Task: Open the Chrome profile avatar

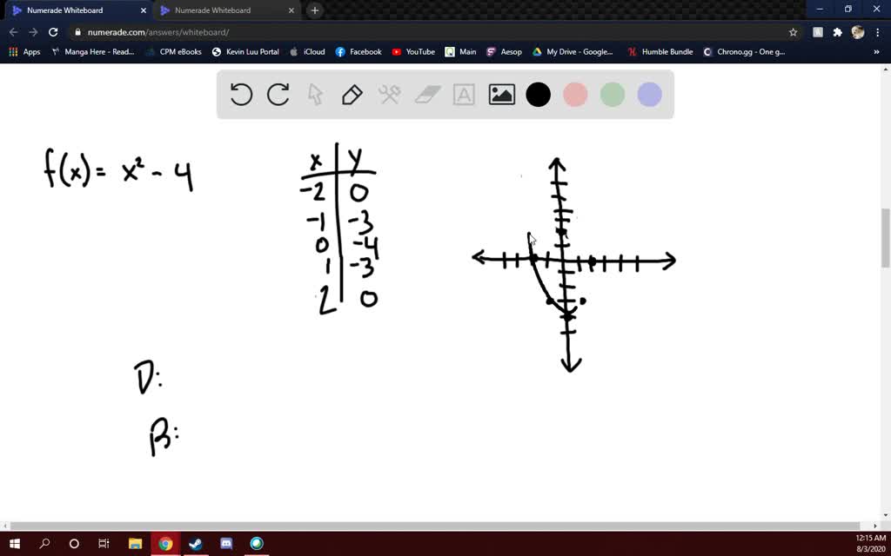Action: (x=857, y=32)
